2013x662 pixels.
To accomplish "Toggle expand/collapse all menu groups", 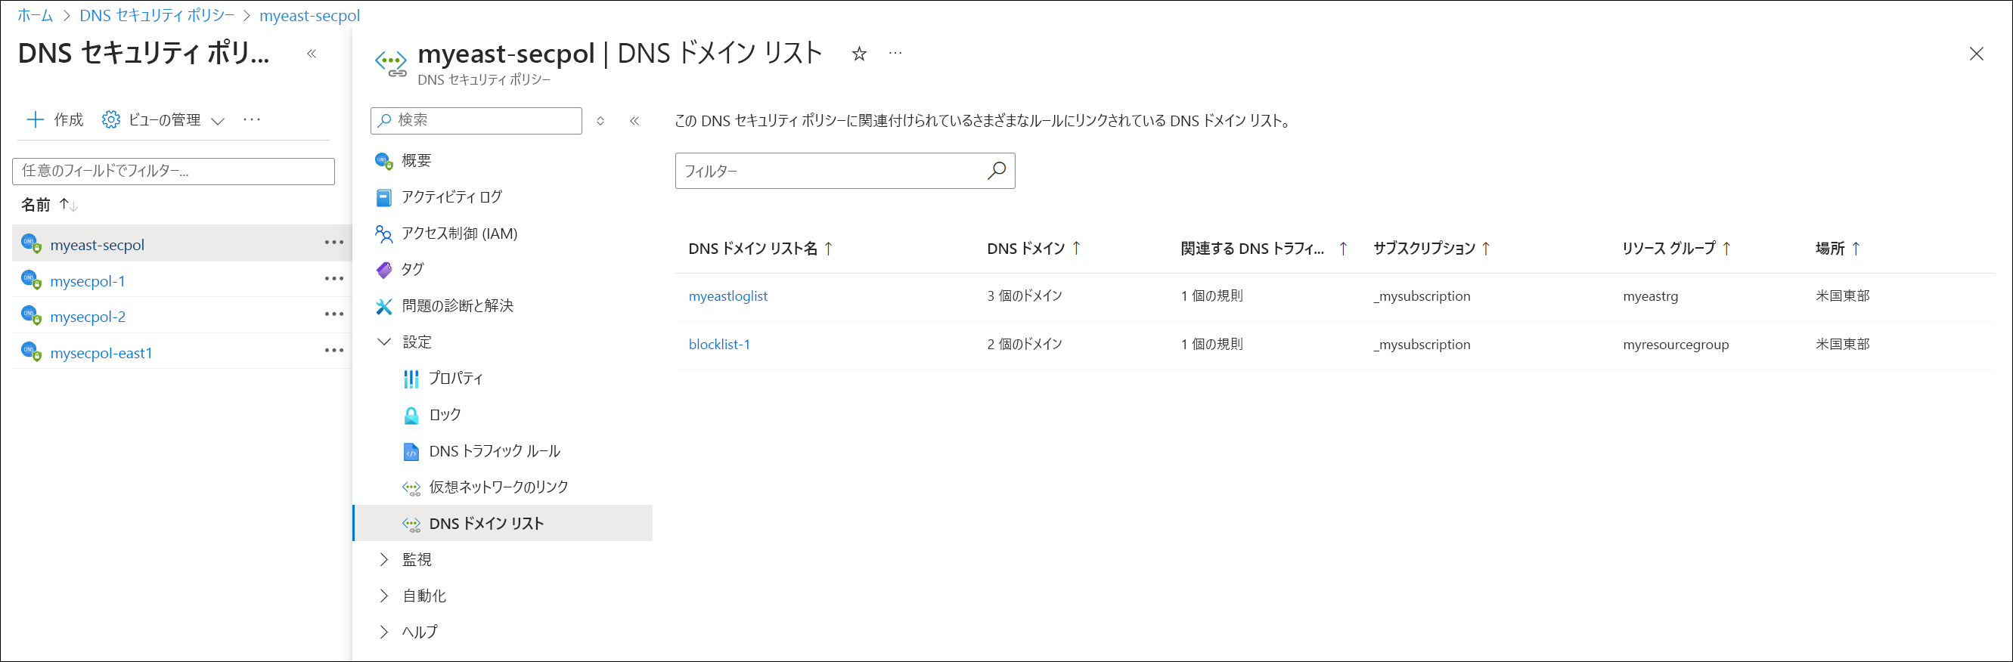I will [600, 121].
